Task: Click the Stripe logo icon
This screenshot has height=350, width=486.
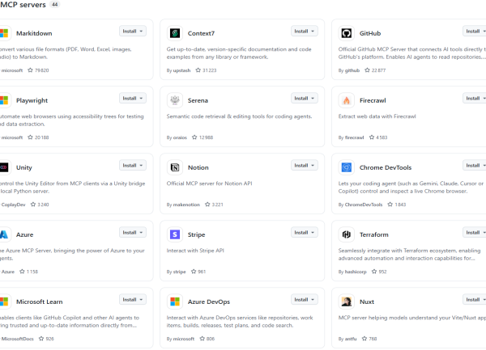Action: [x=175, y=234]
